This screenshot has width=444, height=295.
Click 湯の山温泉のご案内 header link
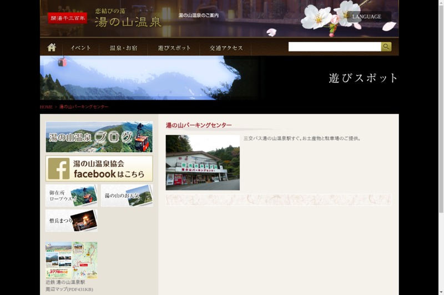coord(199,15)
